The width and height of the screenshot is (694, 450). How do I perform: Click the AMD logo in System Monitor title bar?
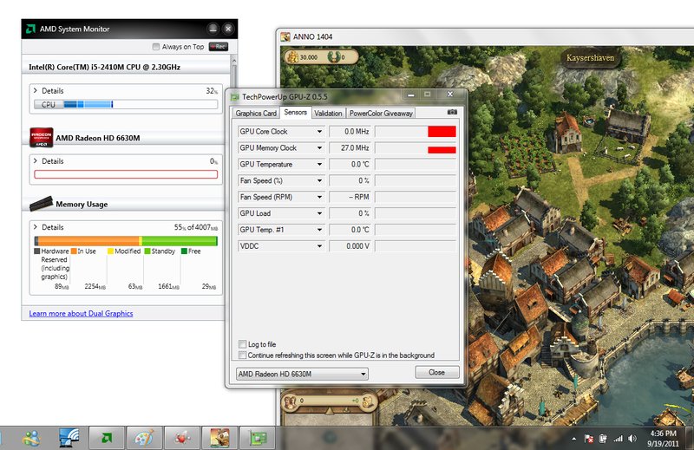coord(30,29)
